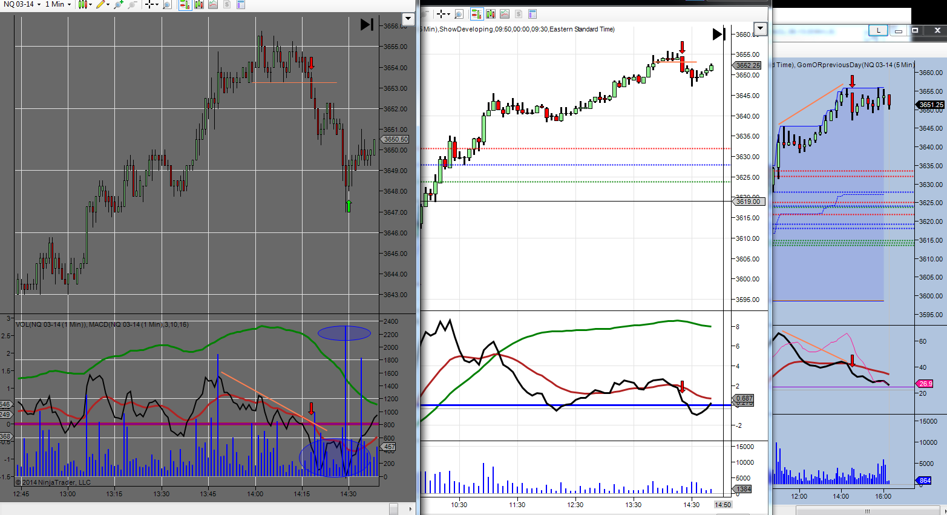Open chart Properties in the 1 Min chart toolbar
This screenshot has width=947, height=515.
click(240, 4)
